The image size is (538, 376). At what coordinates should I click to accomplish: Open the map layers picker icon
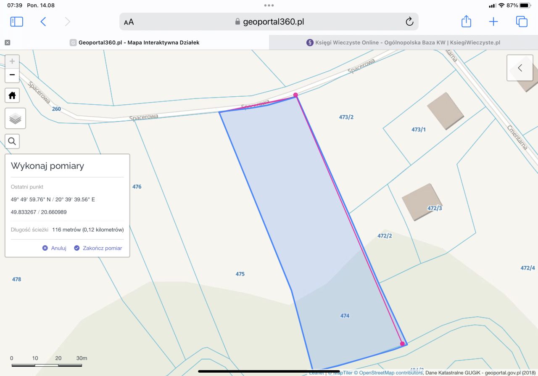(15, 119)
